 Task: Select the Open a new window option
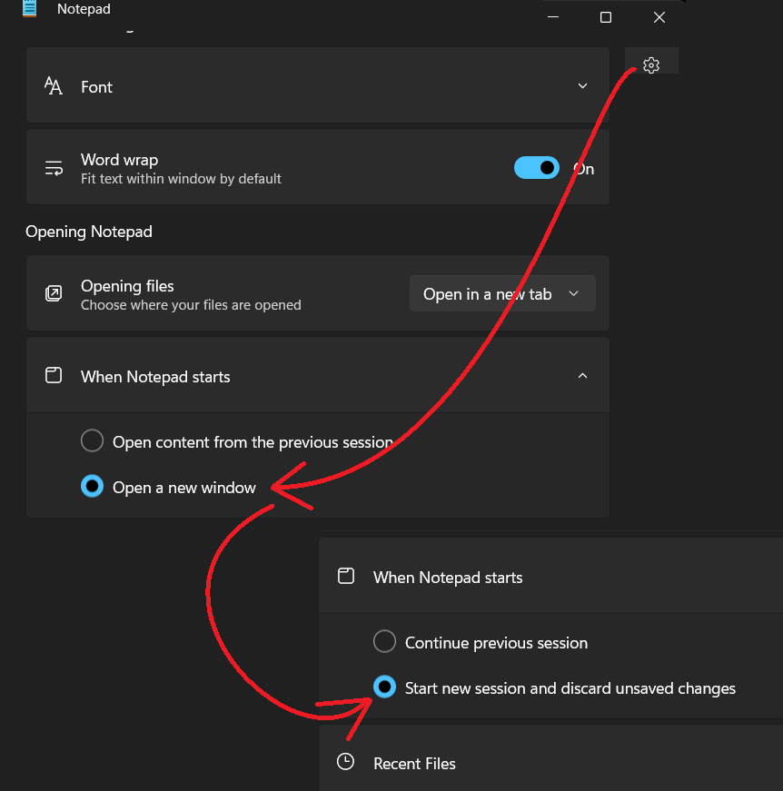click(93, 487)
